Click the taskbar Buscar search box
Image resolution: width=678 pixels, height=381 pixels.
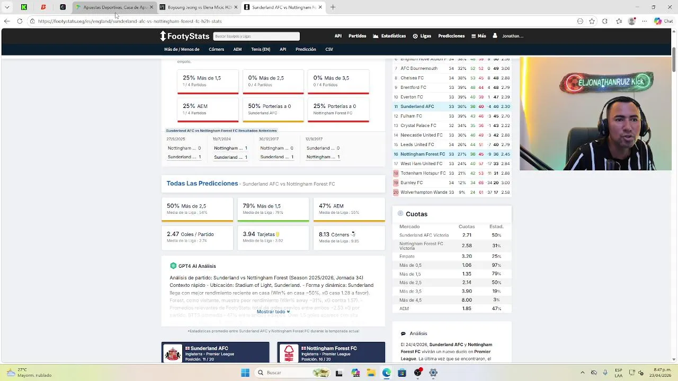[x=292, y=373]
